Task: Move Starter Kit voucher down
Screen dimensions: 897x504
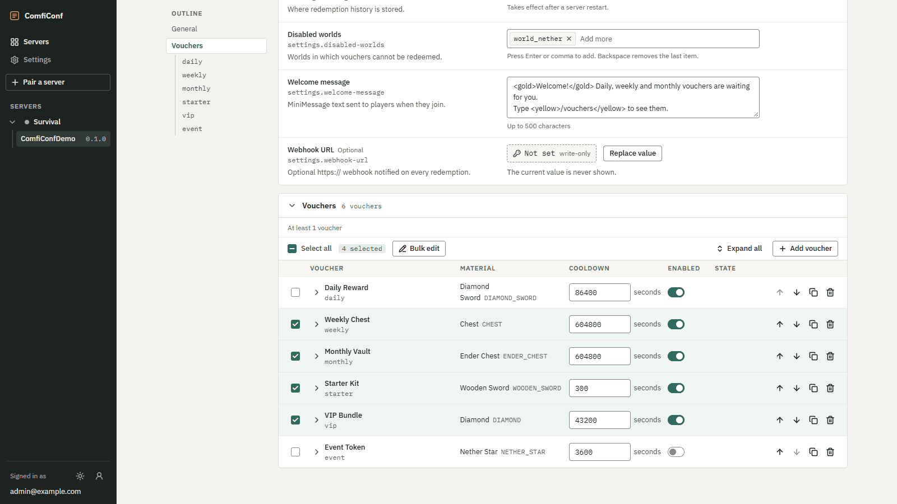Action: [797, 388]
